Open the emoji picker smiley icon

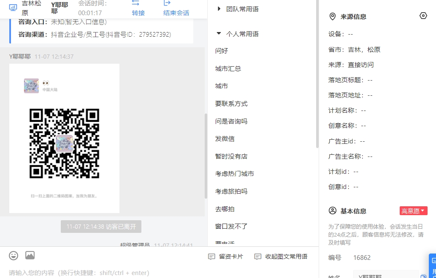(x=14, y=256)
